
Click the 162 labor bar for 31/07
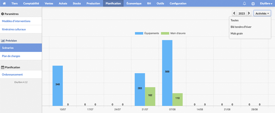click(150, 97)
